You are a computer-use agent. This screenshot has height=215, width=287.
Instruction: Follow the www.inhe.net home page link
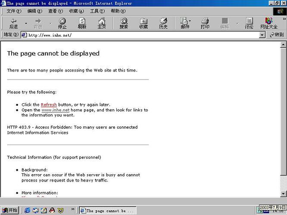[x=55, y=110]
